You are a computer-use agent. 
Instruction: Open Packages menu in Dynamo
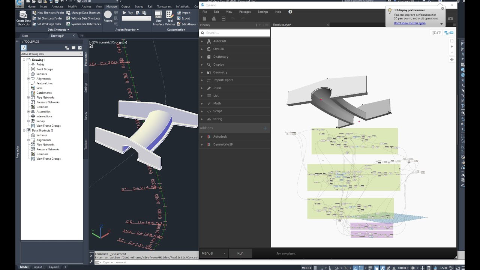[245, 12]
